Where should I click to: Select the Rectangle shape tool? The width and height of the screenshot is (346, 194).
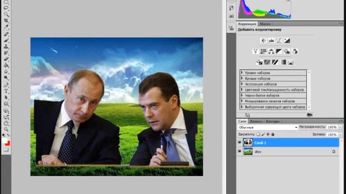(x=6, y=103)
